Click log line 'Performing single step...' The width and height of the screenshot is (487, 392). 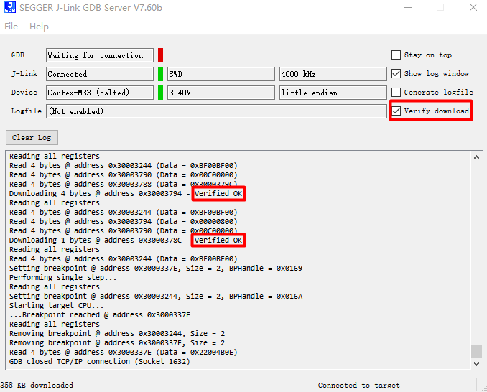click(x=63, y=277)
